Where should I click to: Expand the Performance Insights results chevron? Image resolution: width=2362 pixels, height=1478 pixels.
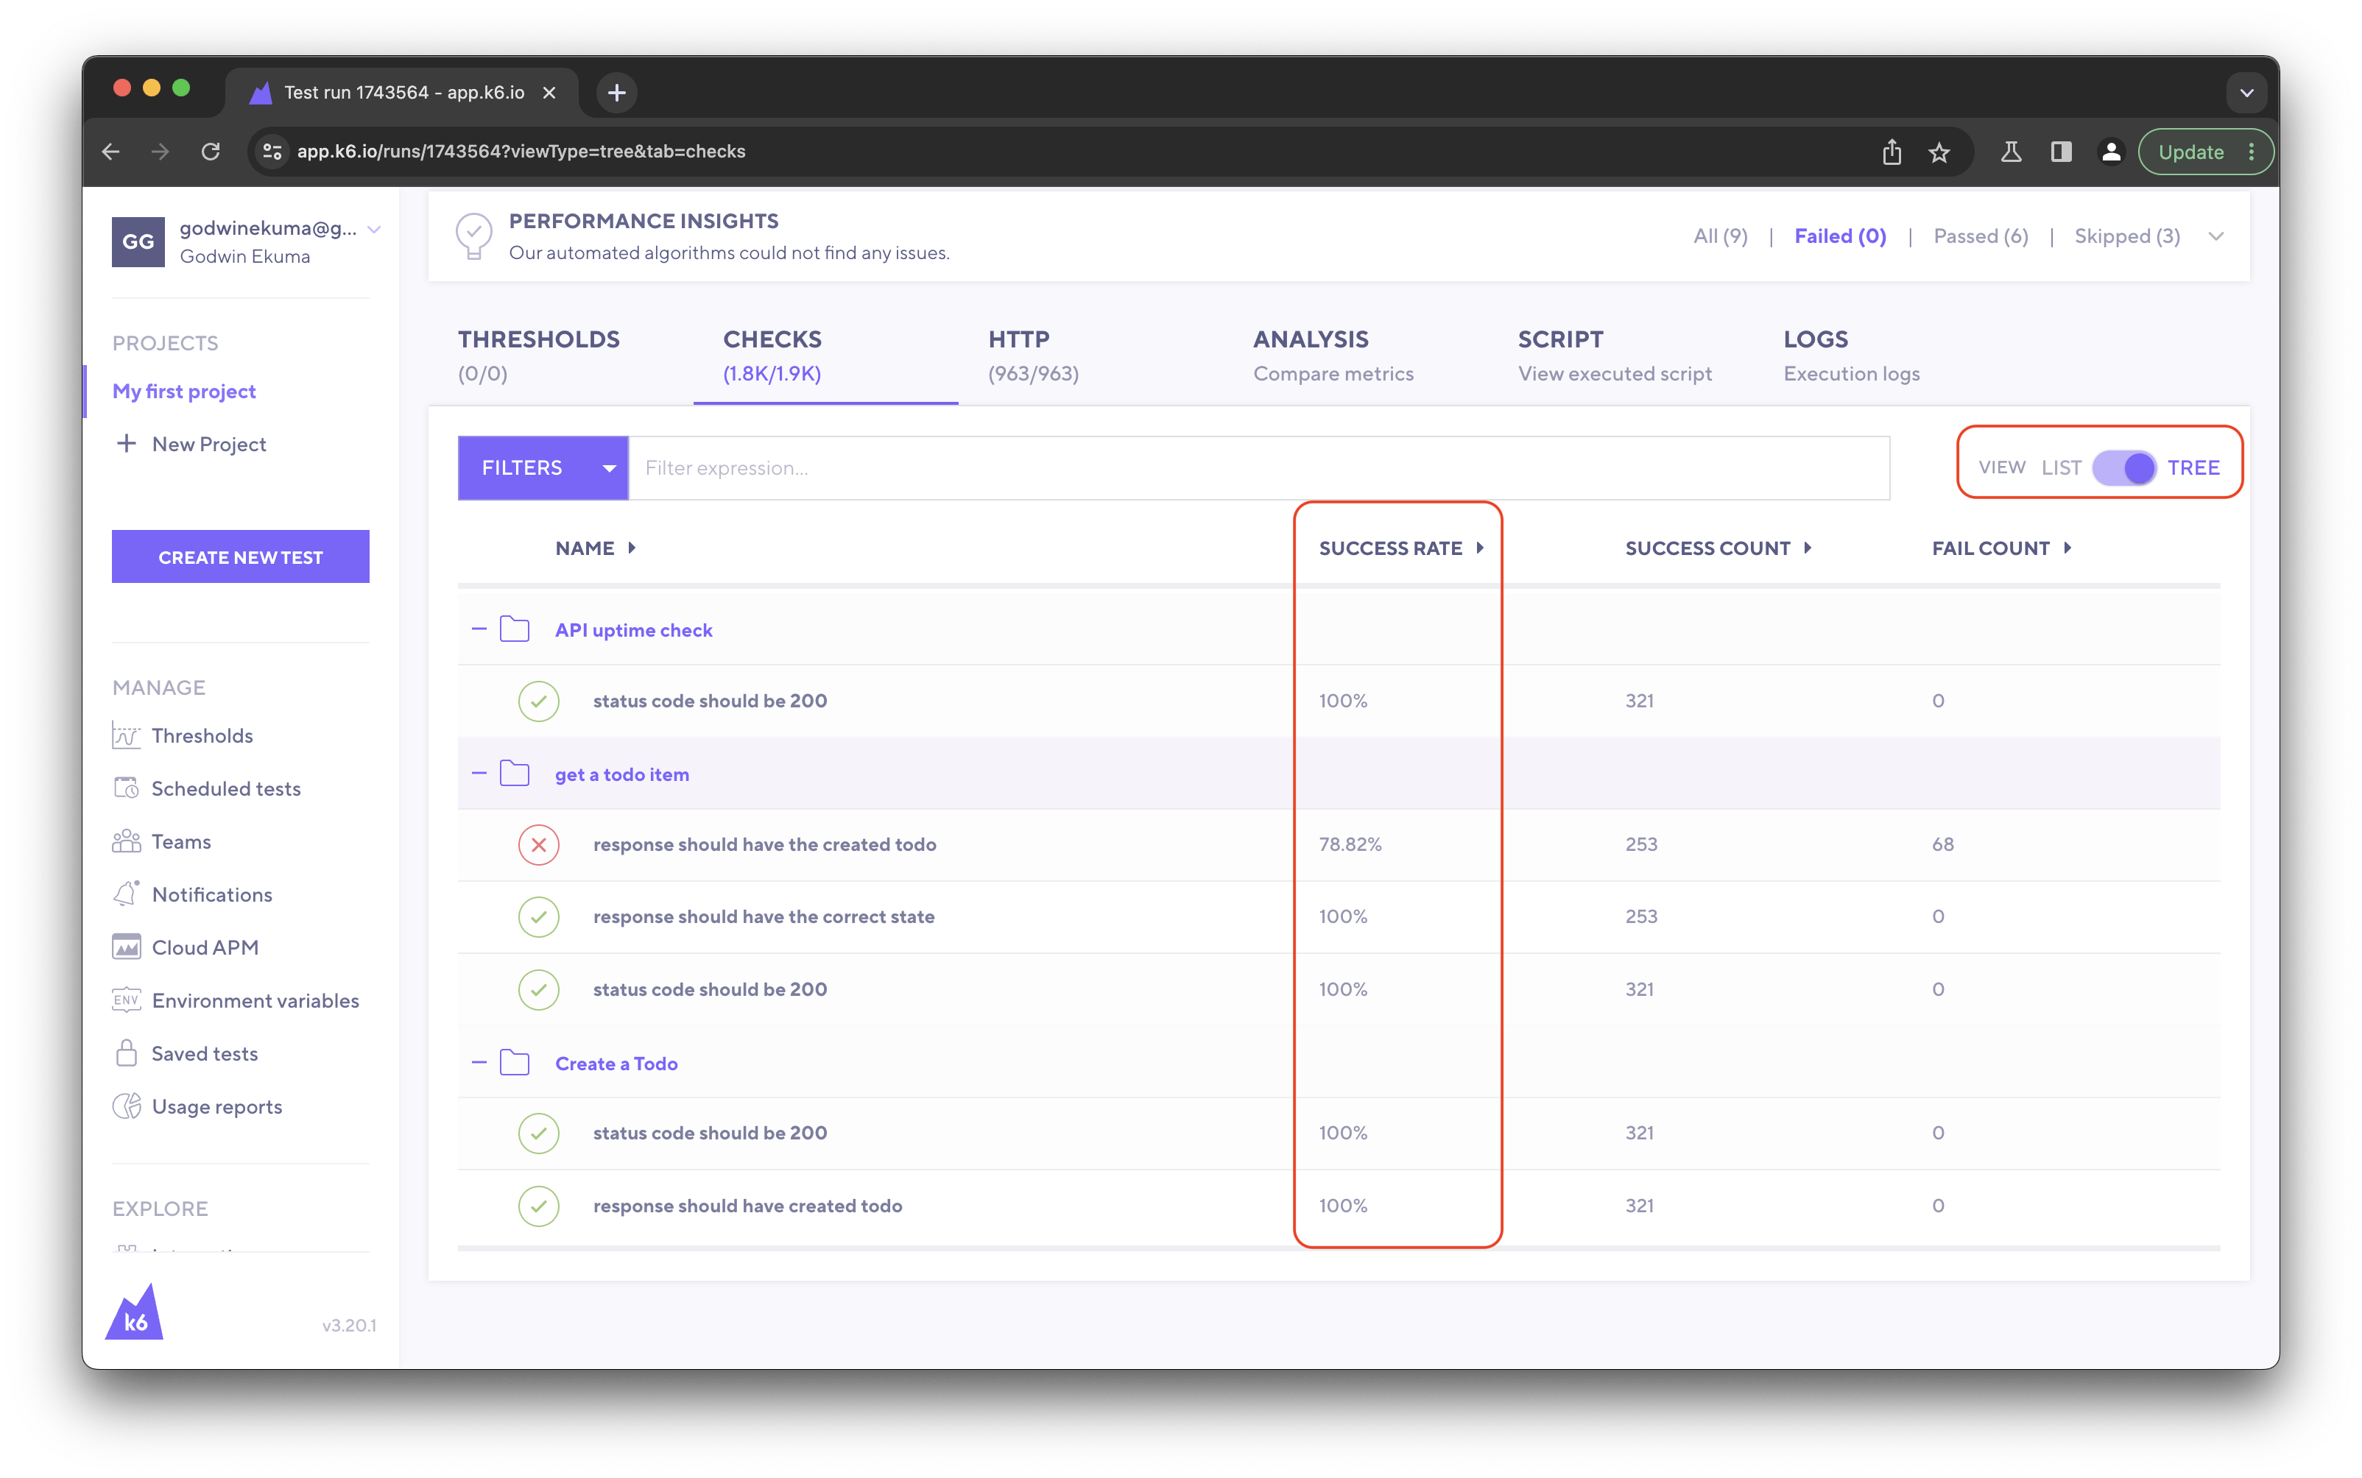point(2215,236)
